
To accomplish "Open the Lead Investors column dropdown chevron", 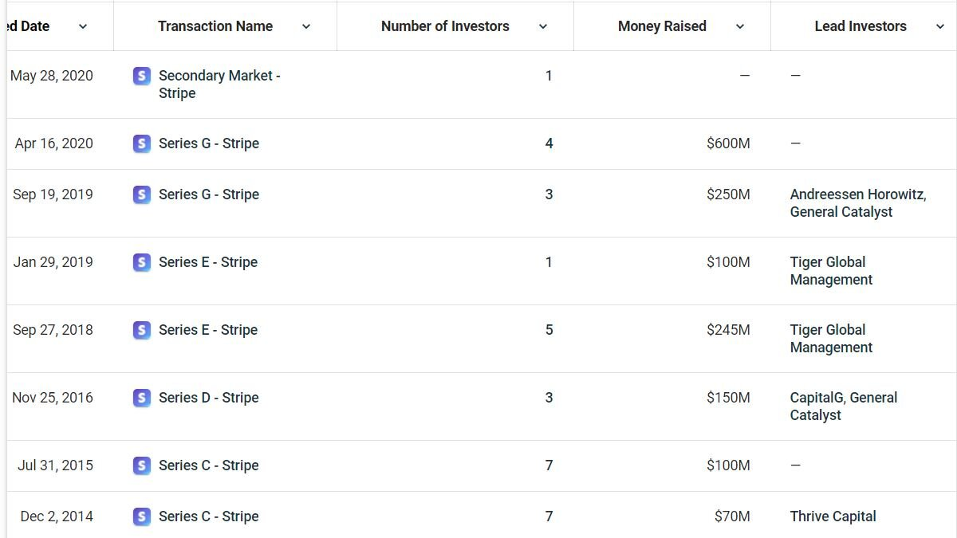I will 939,26.
